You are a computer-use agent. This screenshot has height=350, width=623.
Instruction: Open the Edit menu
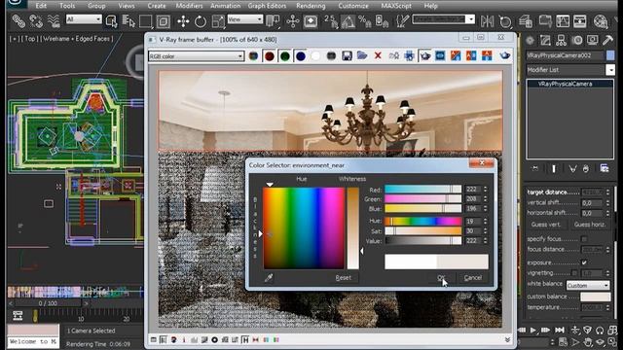[x=41, y=6]
